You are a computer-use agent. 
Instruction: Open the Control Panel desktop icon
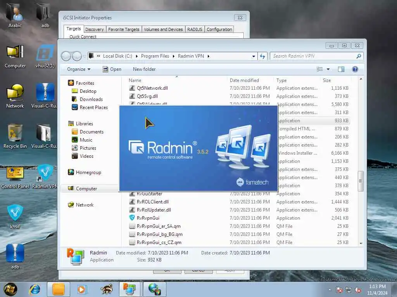click(15, 177)
